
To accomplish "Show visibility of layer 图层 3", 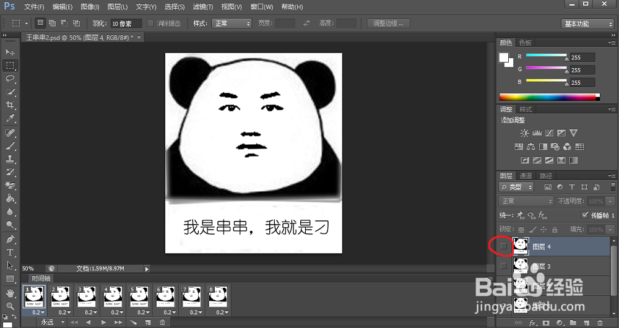I will pos(503,266).
